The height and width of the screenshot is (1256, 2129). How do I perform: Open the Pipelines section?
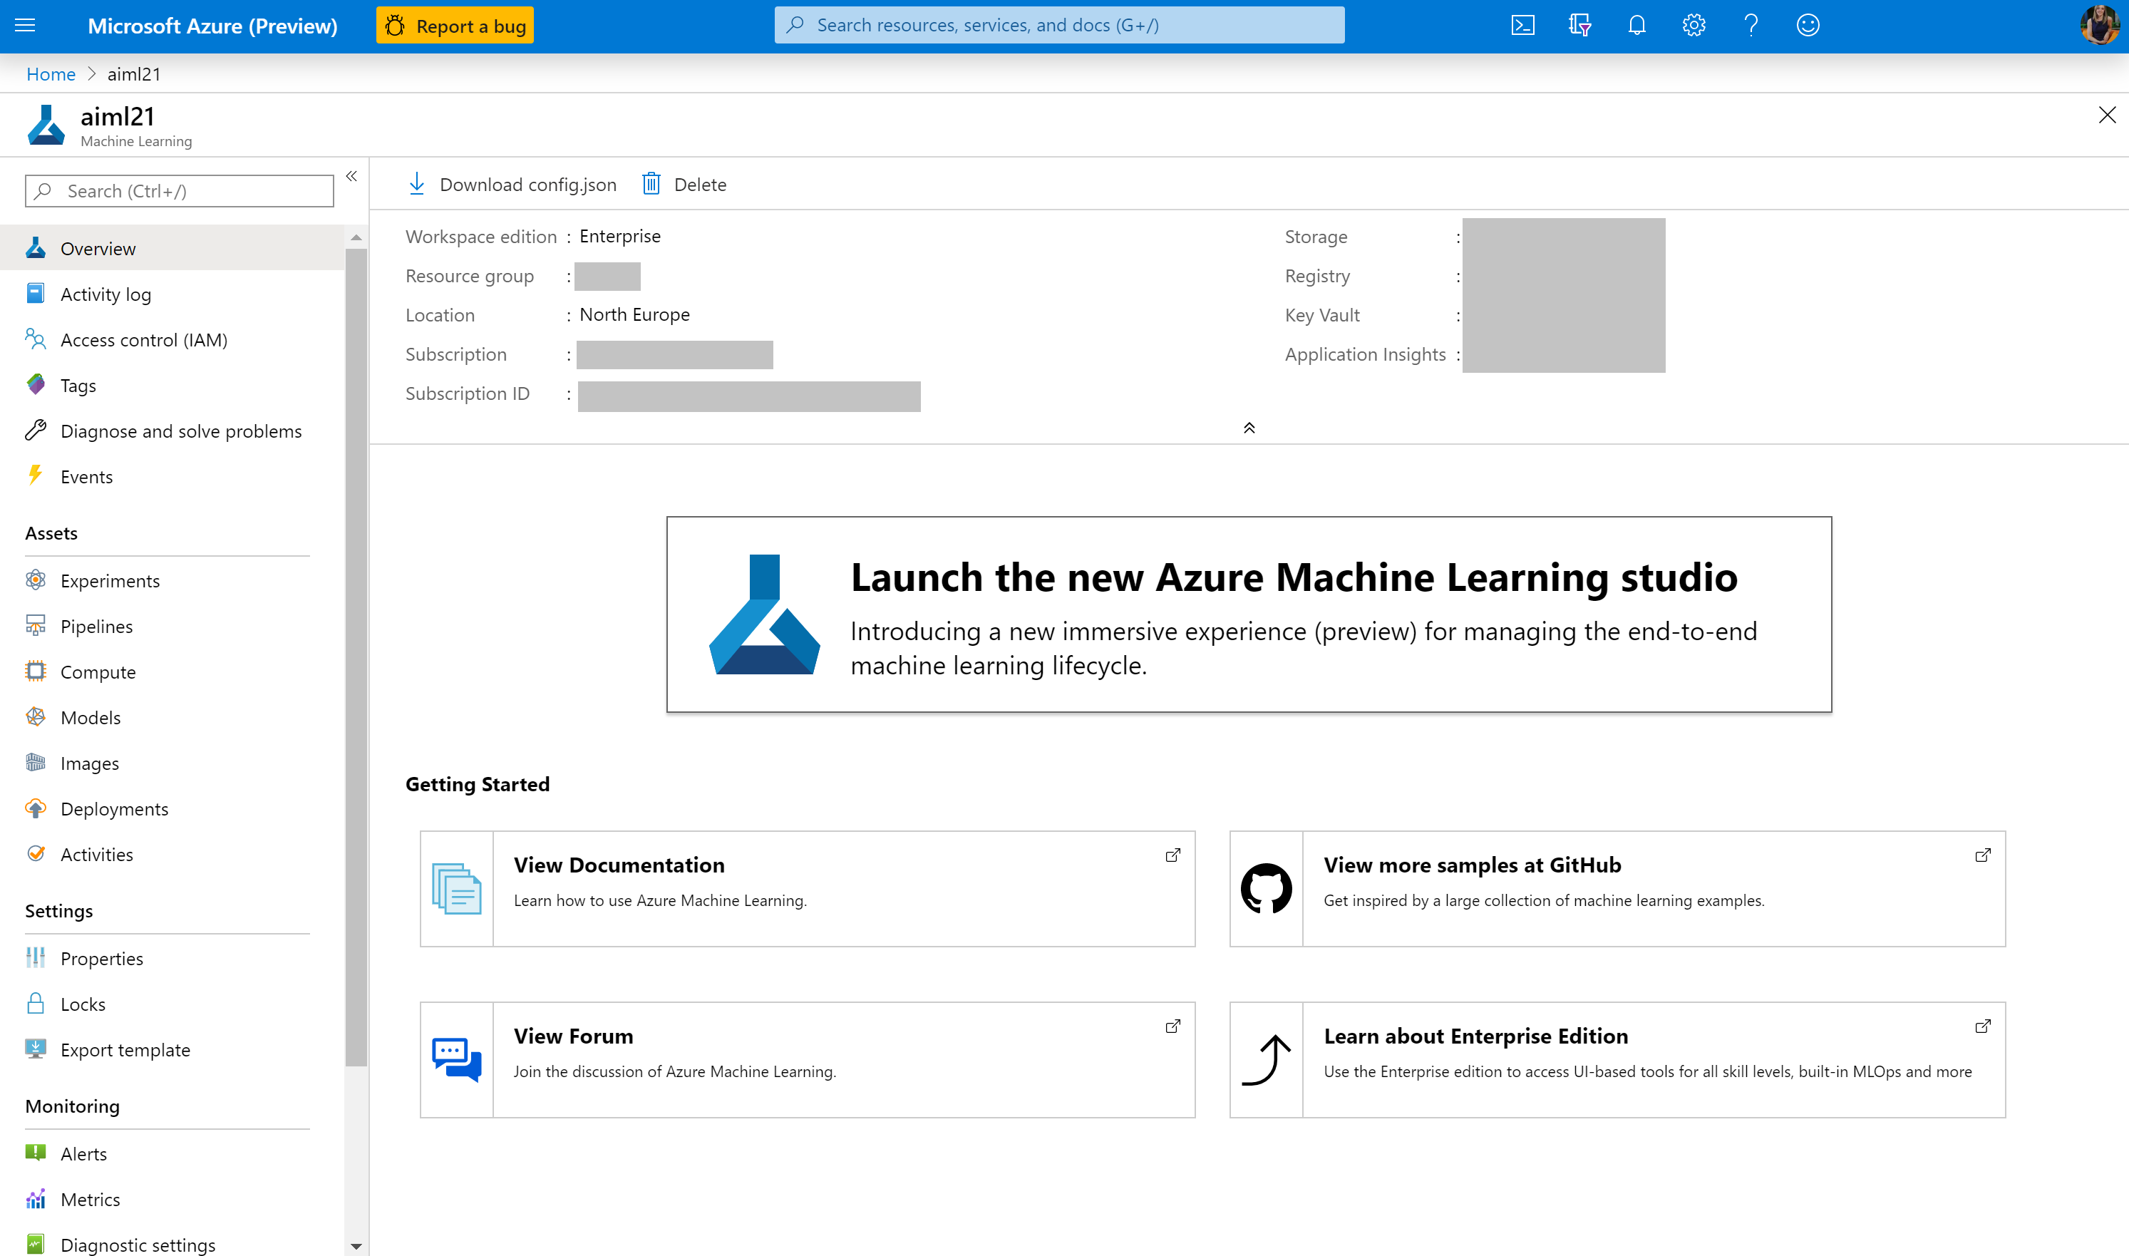[x=96, y=624]
